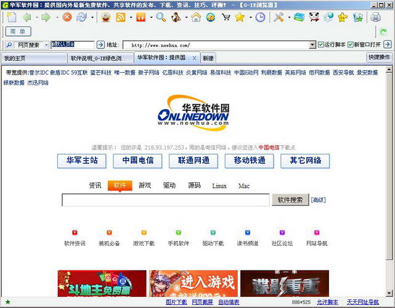Expand the favorites star dropdown arrow

tap(251, 17)
